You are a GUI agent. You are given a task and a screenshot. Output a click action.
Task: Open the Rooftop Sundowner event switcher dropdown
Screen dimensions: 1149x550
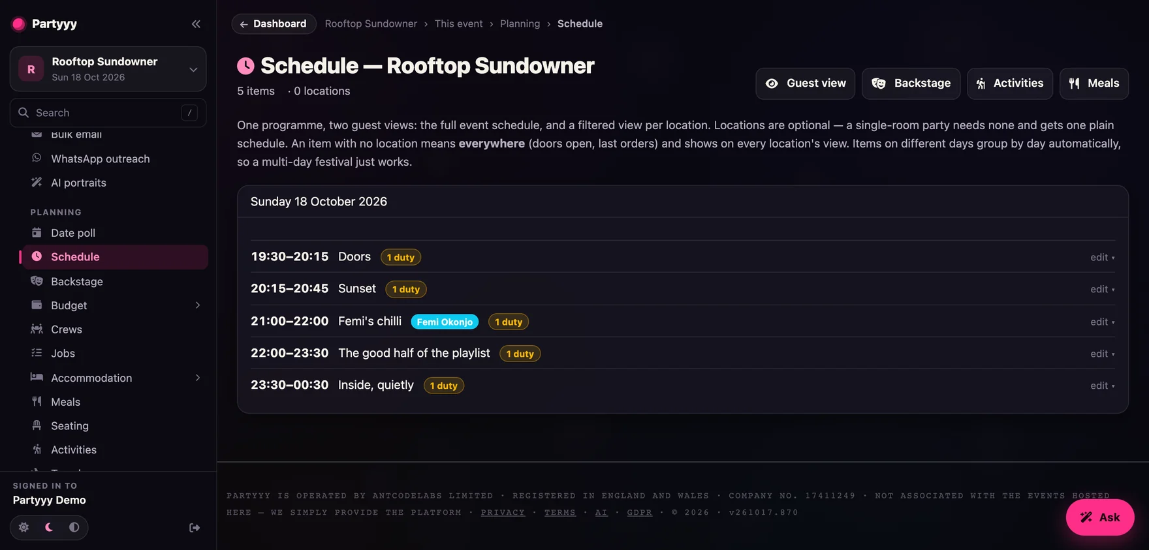(x=108, y=69)
